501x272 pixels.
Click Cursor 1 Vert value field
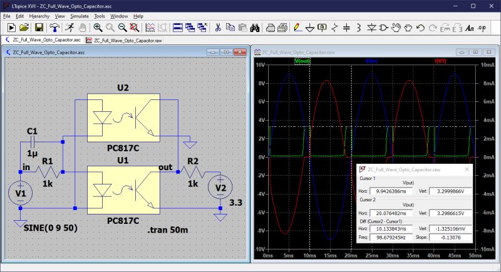tap(450, 191)
